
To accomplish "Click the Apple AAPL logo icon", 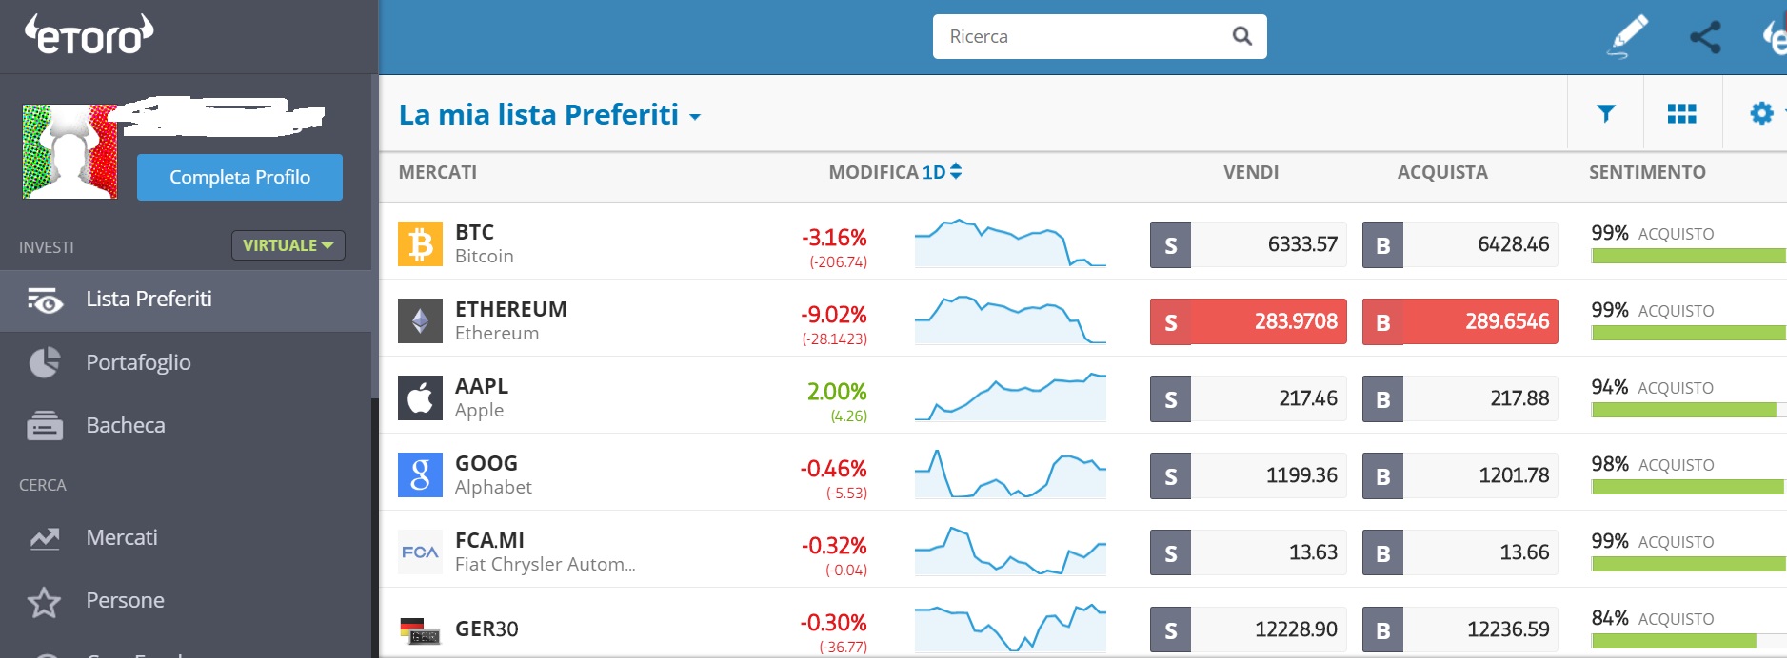I will pyautogui.click(x=420, y=398).
